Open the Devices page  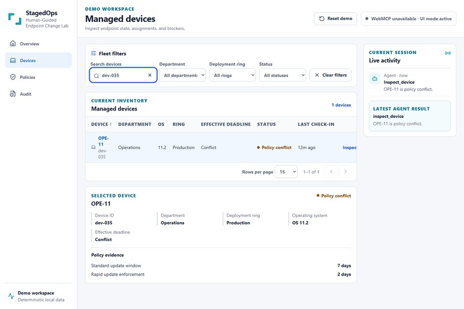pyautogui.click(x=39, y=60)
